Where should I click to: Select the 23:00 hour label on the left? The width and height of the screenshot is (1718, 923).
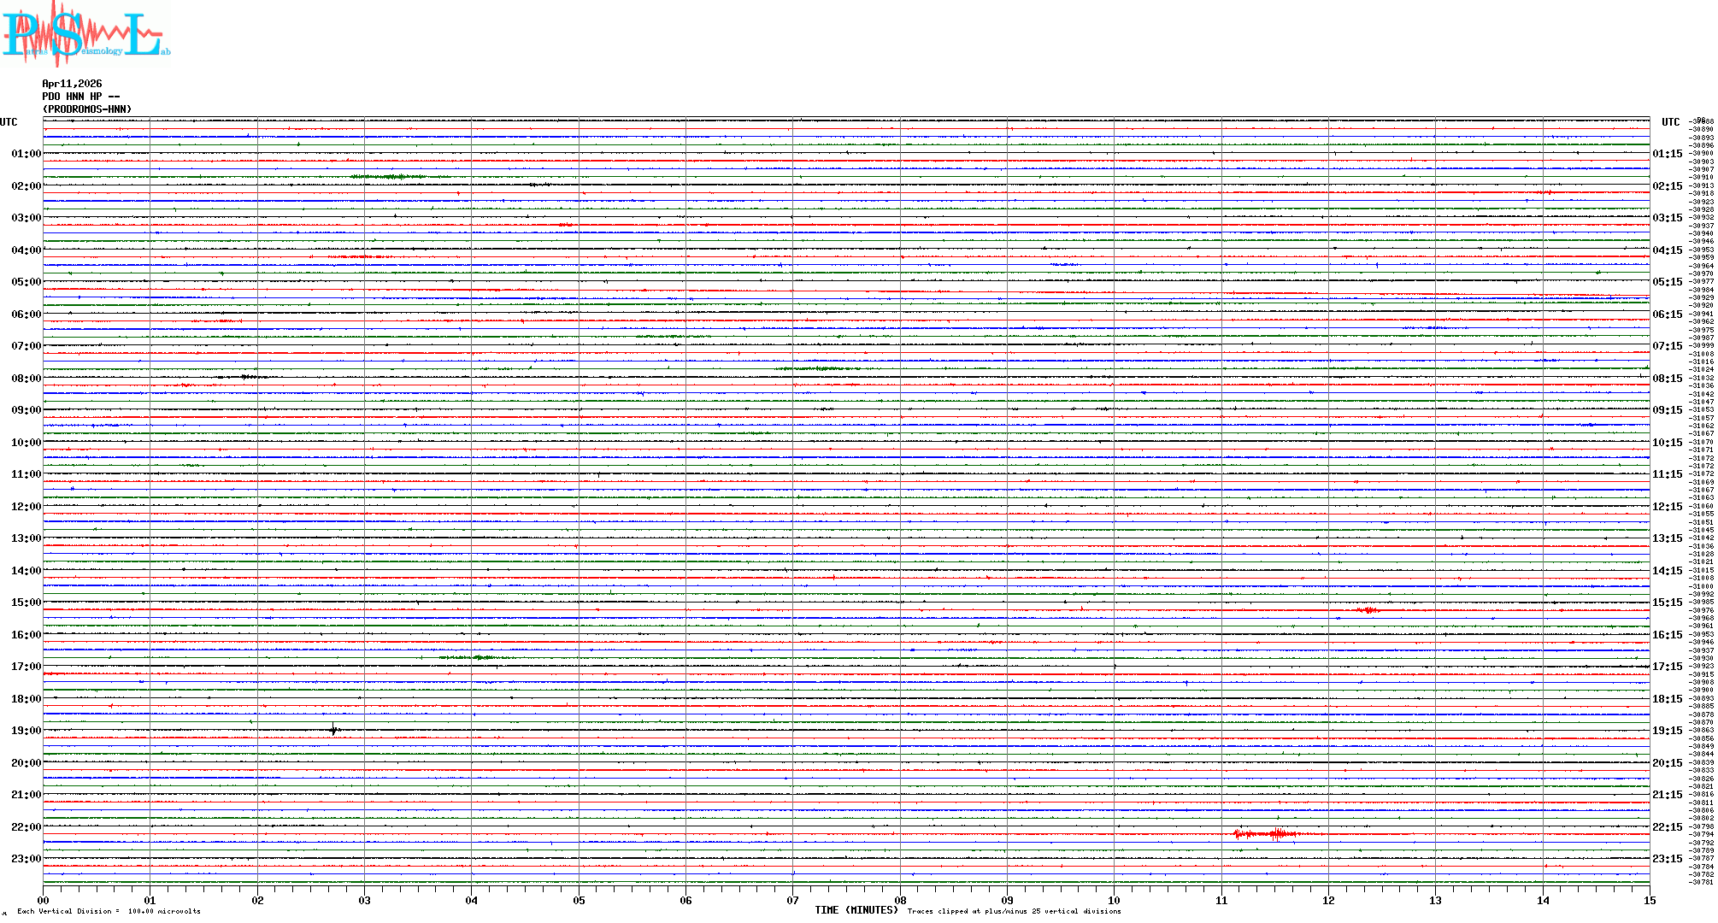pos(26,859)
